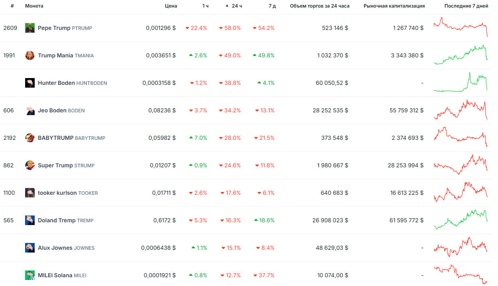Open the BABYTRUMP coin page link
This screenshot has width=498, height=286.
click(71, 138)
